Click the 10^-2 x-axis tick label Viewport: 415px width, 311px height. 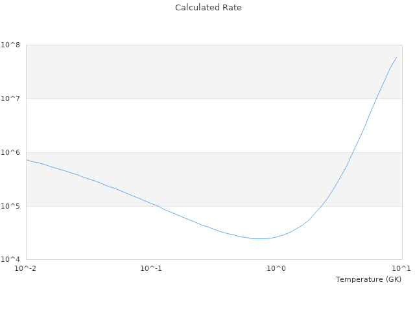click(26, 268)
